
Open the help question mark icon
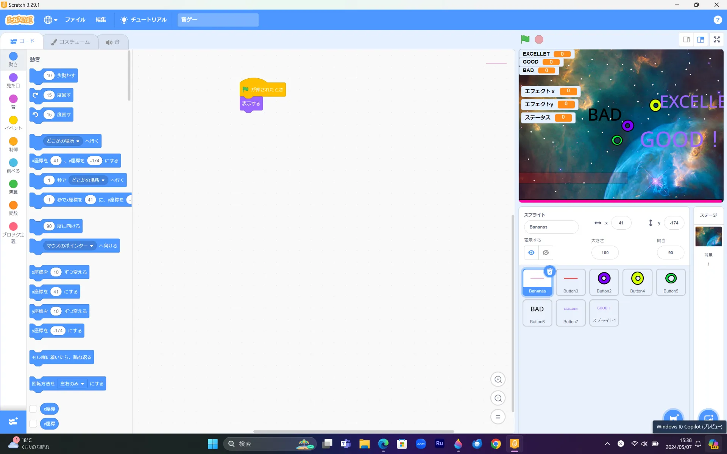(717, 20)
